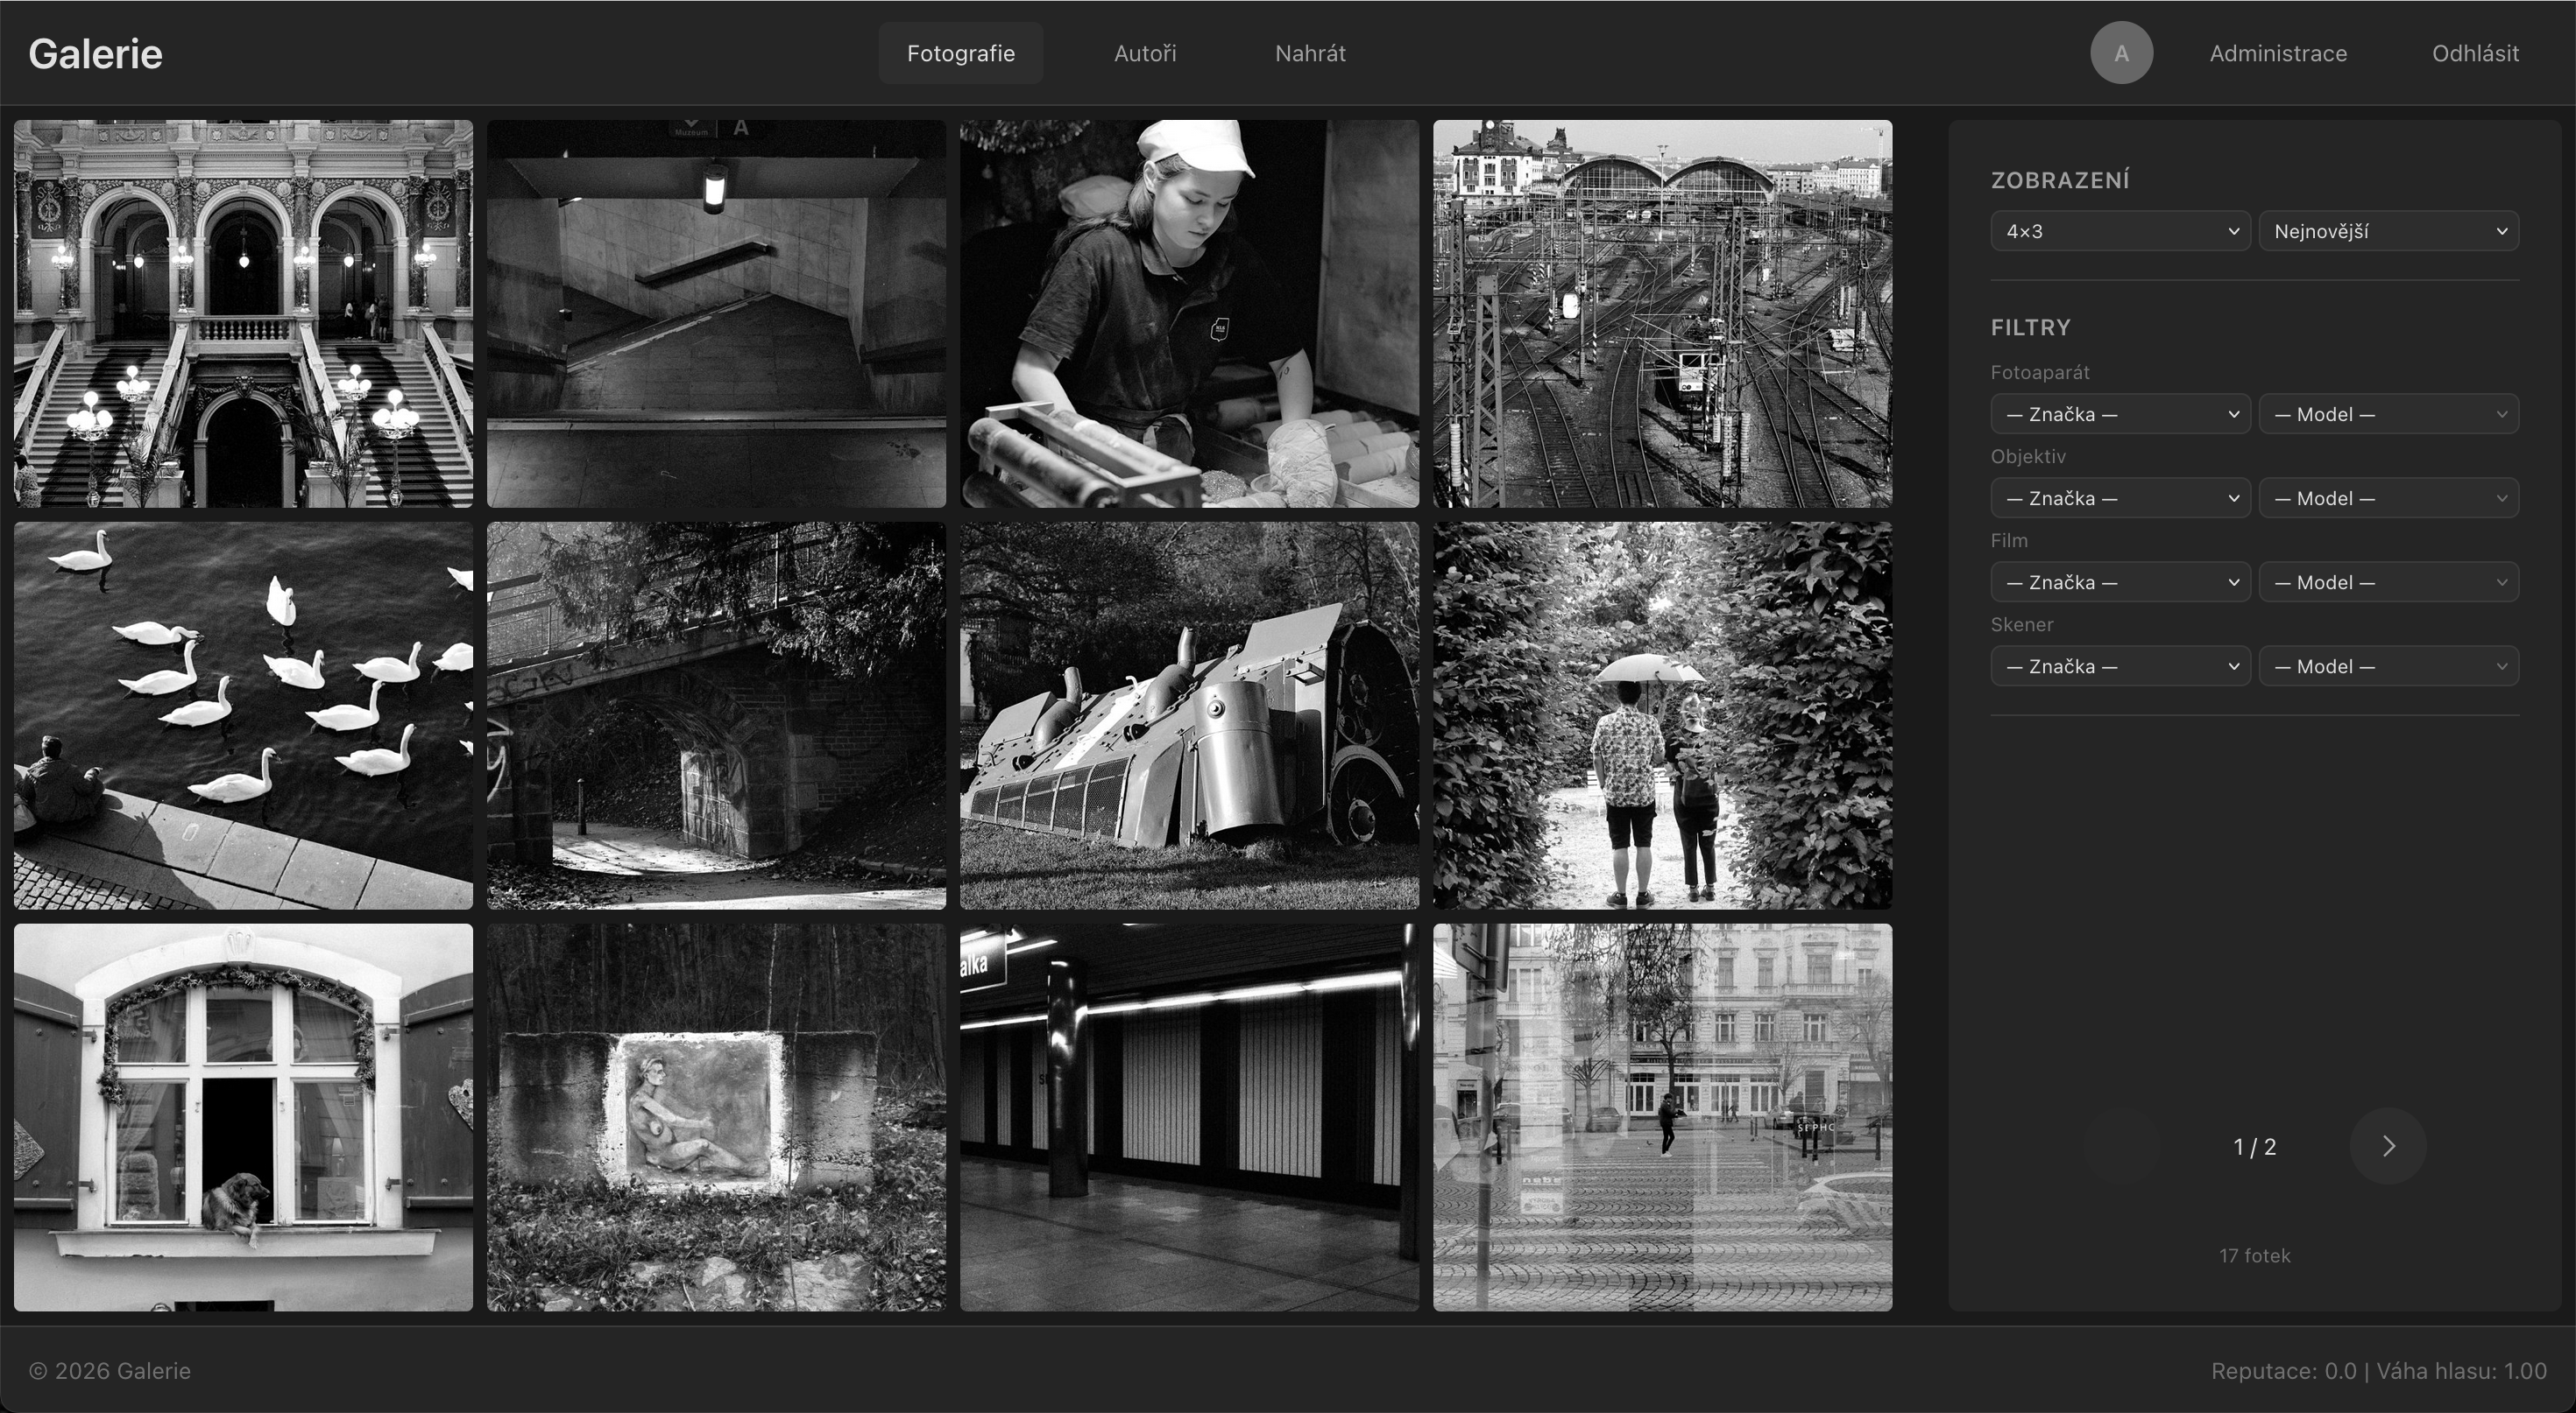Open the Nahrát upload page
This screenshot has height=1413, width=2576.
pos(1310,53)
